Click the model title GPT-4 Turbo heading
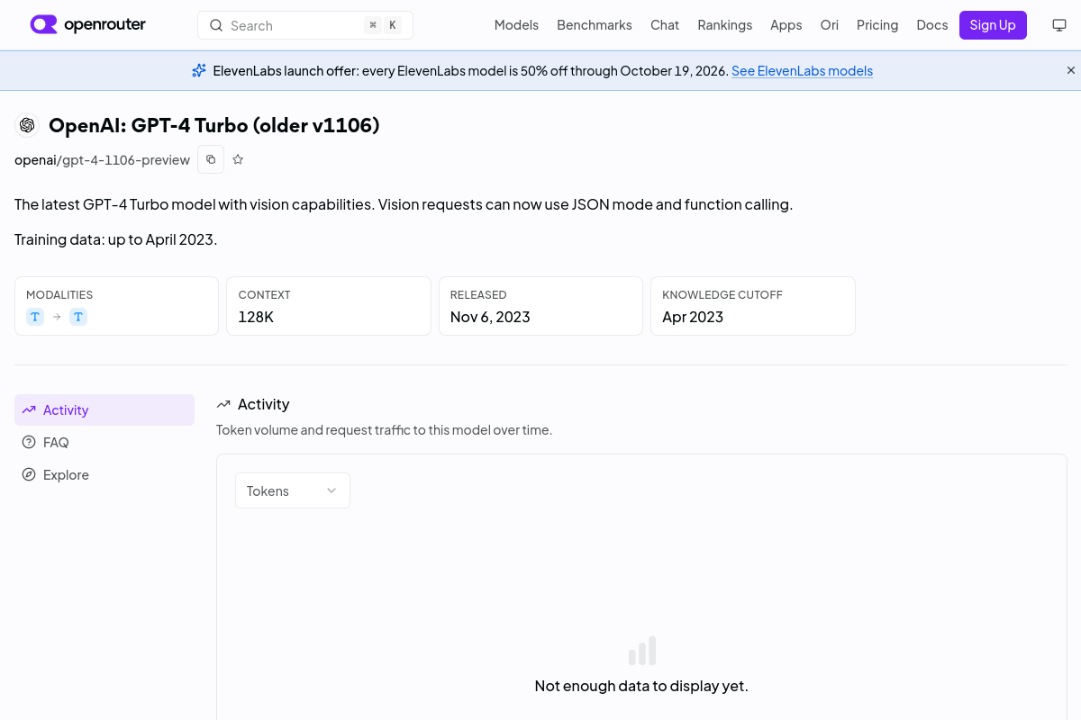Screen dimensions: 1081x720 click(x=214, y=125)
